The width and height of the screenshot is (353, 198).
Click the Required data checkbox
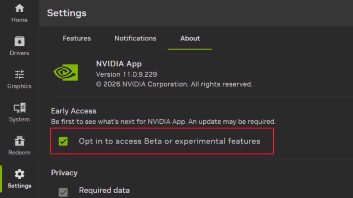(63, 192)
